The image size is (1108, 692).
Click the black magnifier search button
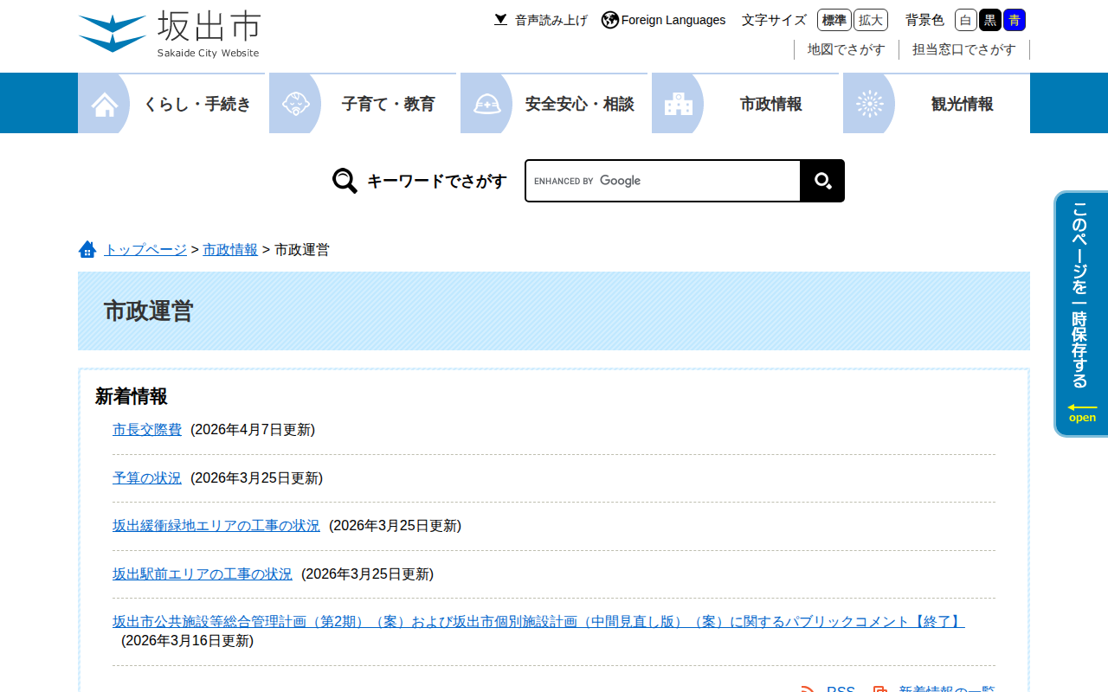pyautogui.click(x=822, y=181)
